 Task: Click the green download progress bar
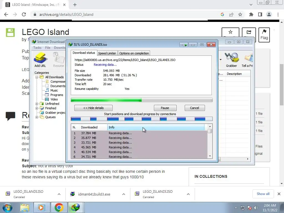pos(141,100)
